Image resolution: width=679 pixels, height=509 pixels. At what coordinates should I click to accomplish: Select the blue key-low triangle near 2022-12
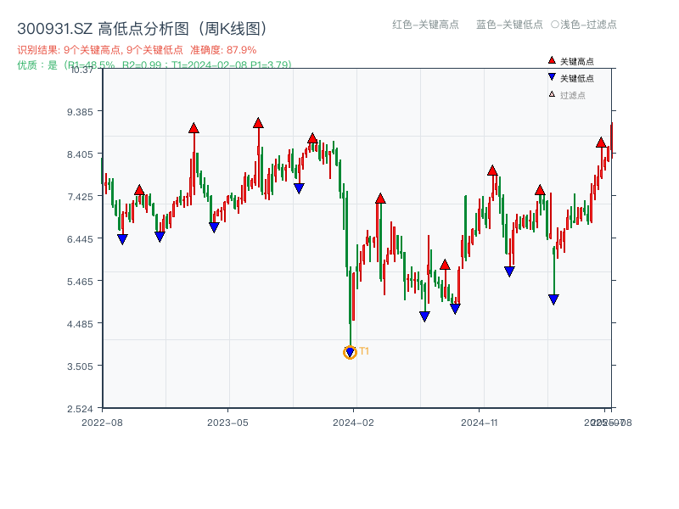pos(160,237)
